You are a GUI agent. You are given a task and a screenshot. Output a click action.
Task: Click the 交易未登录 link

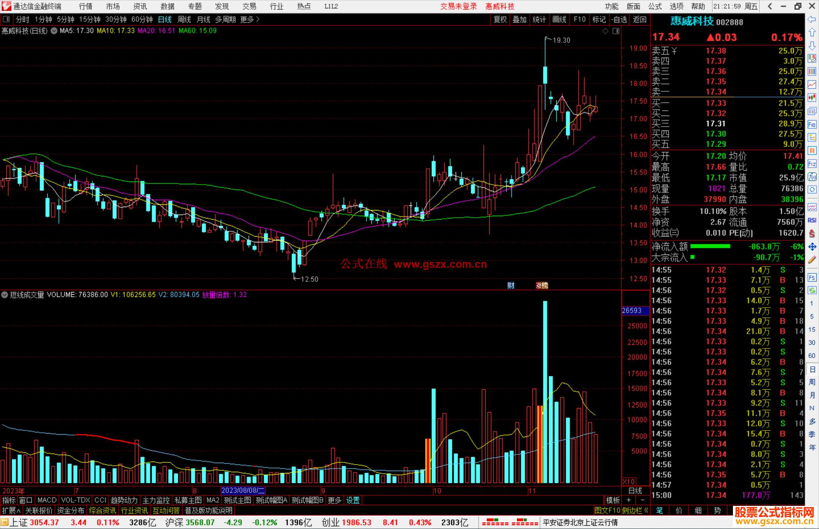click(458, 6)
